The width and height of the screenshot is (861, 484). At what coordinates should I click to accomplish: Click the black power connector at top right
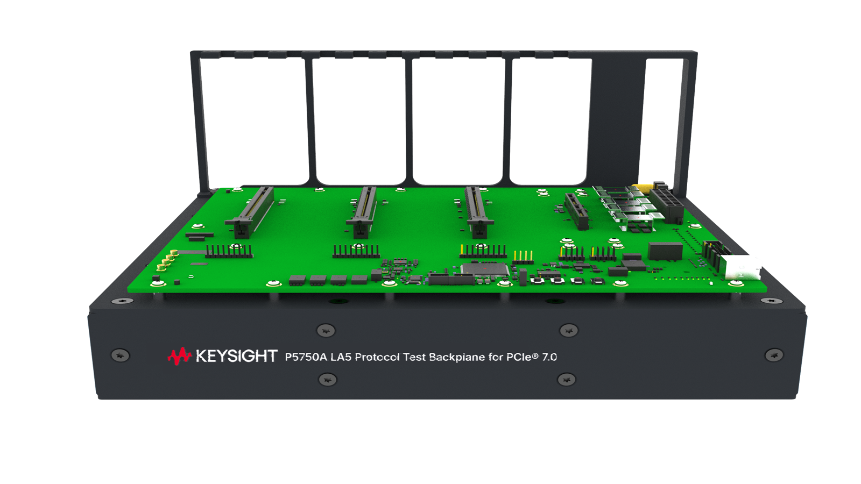tap(666, 204)
